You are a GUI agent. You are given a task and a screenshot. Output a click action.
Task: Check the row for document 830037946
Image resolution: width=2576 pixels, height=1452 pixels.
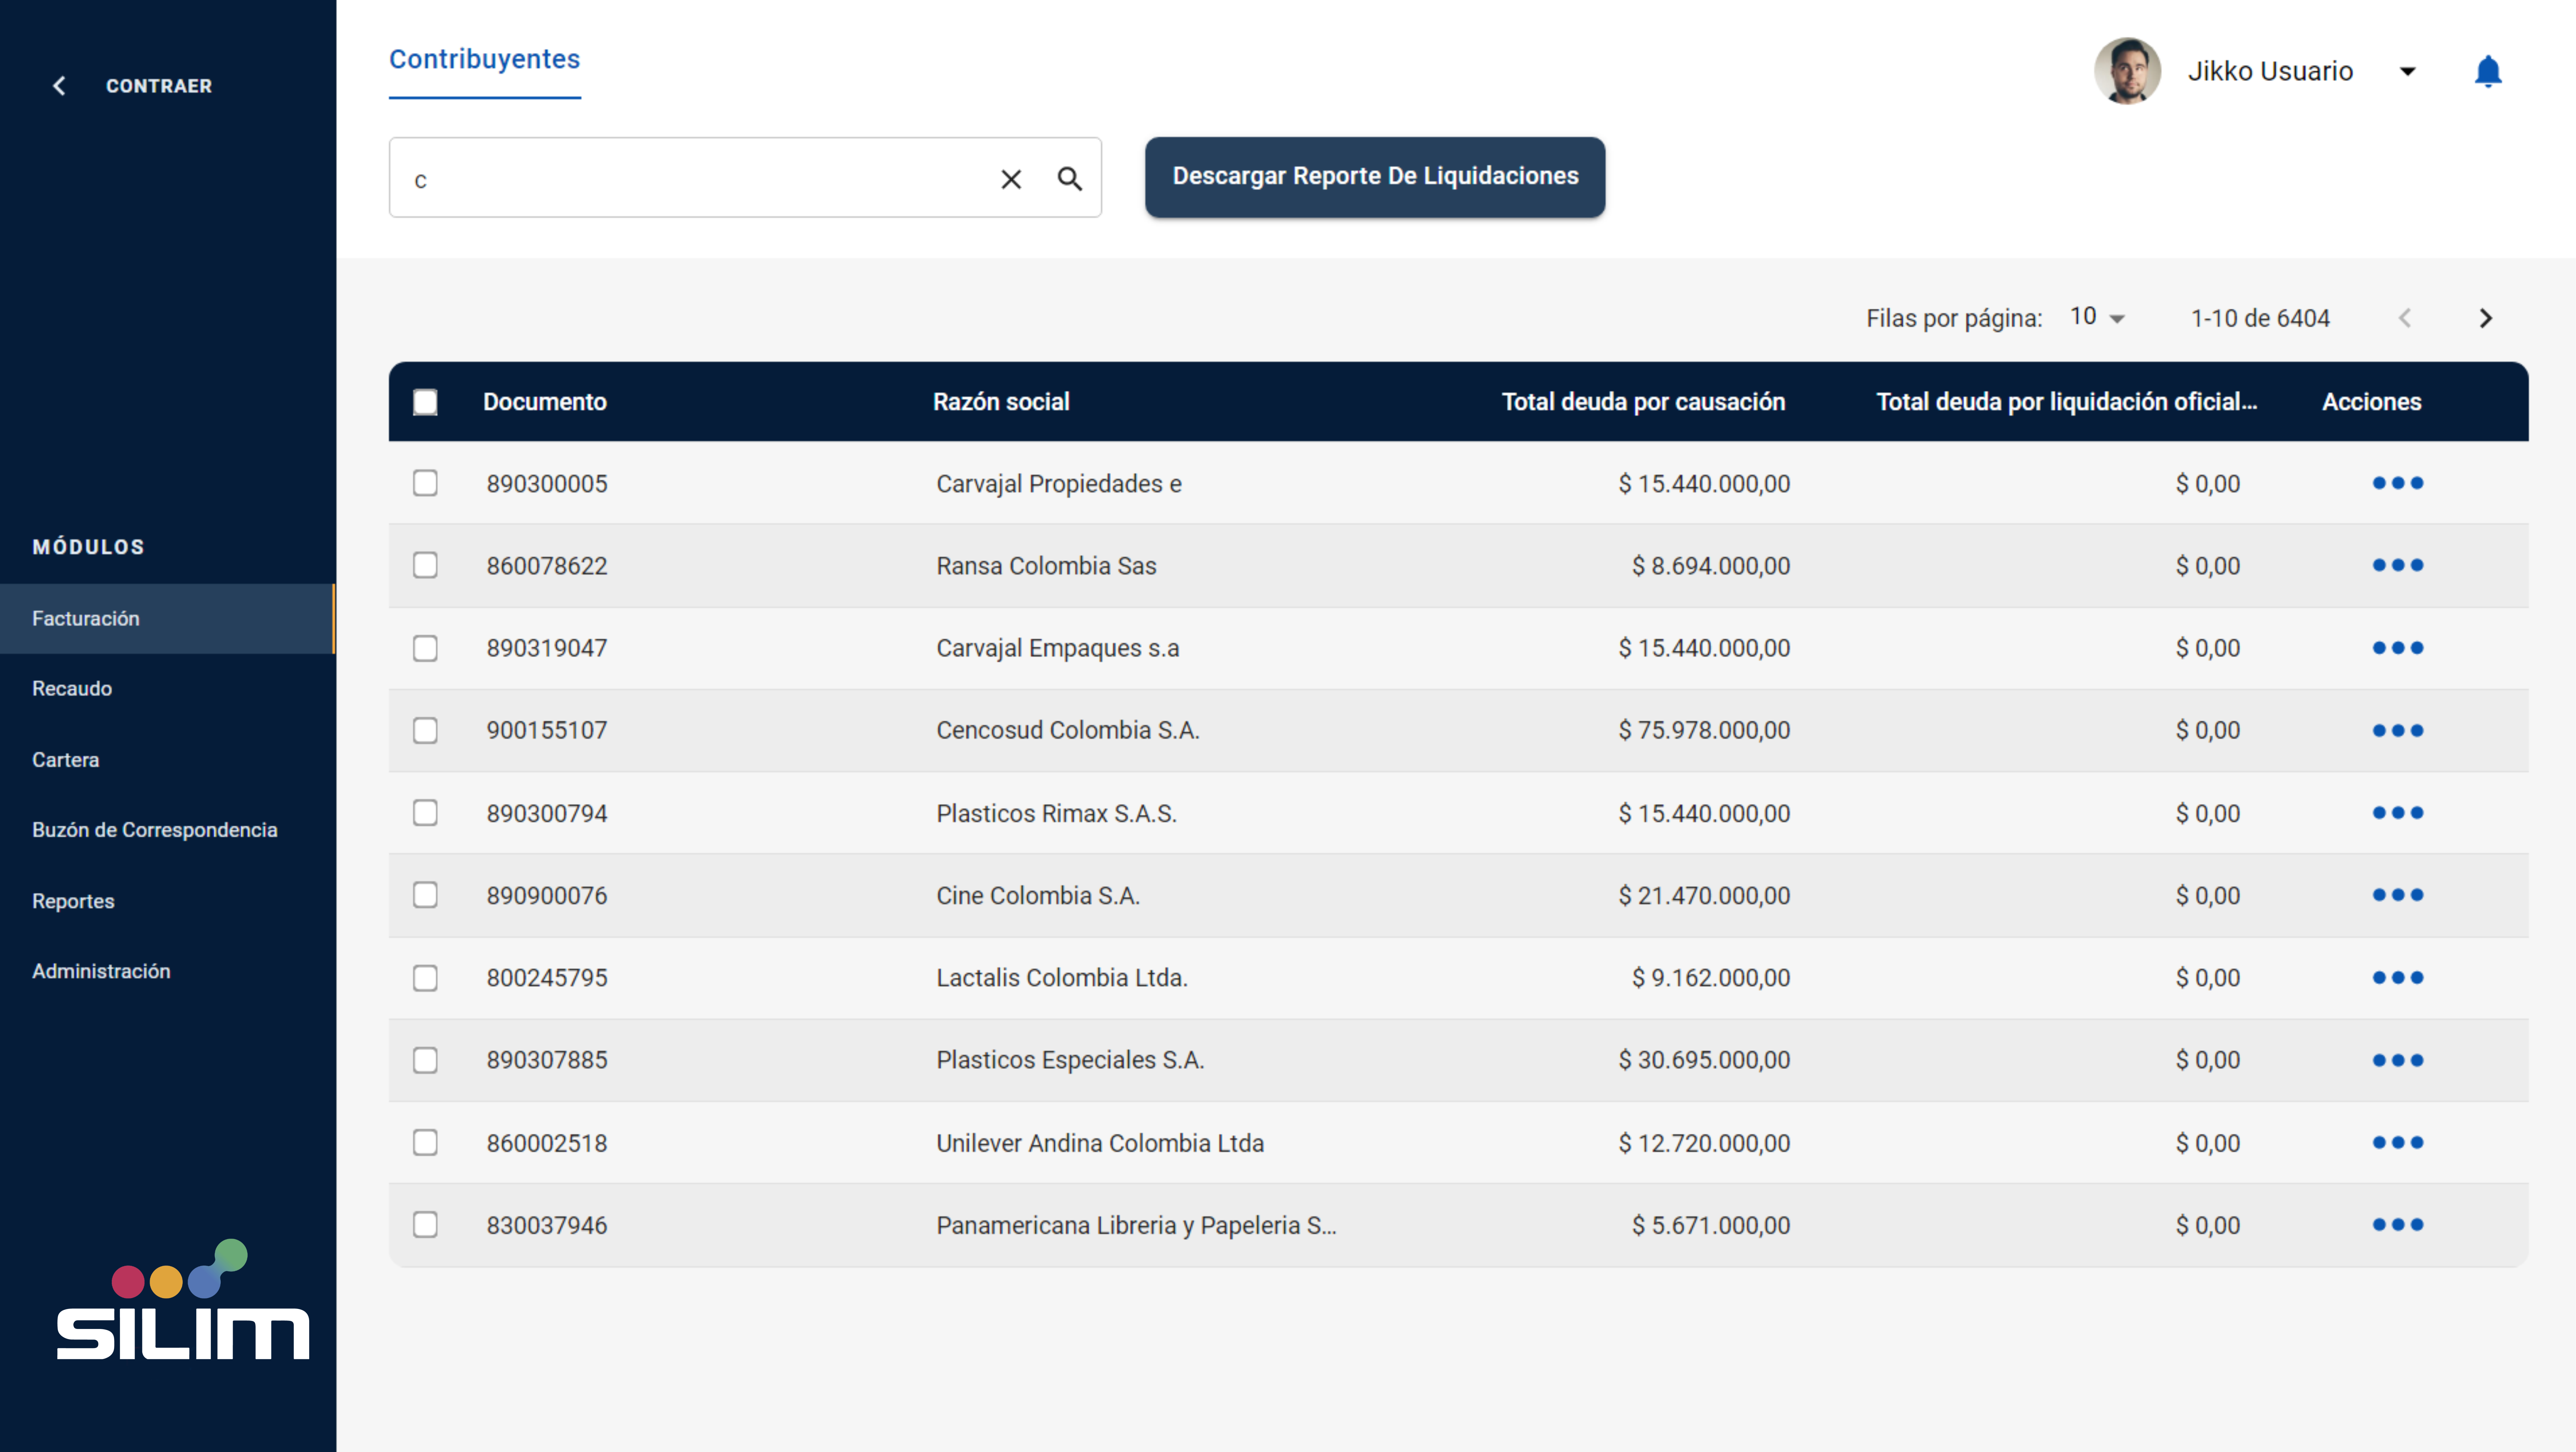point(425,1225)
